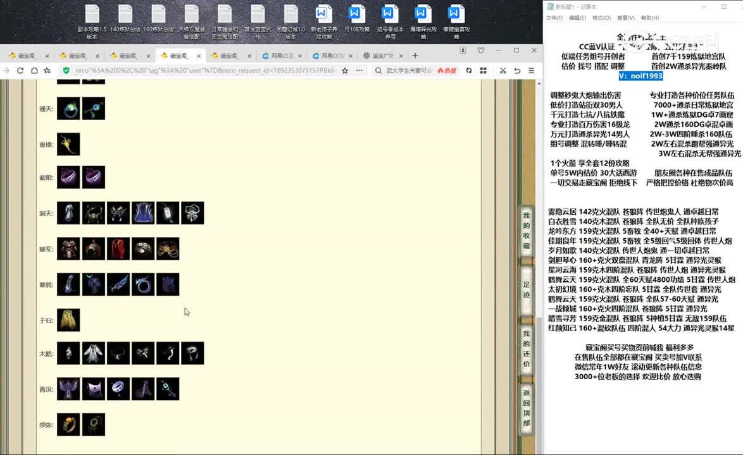Click the Notepad line starting 红颜知己 160+混砍队伍

pyautogui.click(x=641, y=328)
